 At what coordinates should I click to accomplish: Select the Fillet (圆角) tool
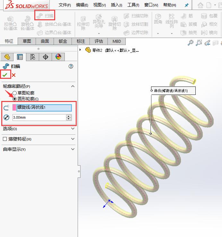pyautogui.click(x=158, y=19)
